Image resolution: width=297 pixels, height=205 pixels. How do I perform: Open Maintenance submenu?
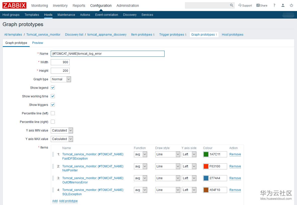(x=66, y=15)
